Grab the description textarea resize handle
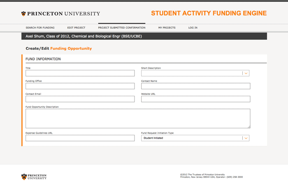This screenshot has height=192, width=288. coord(249,127)
